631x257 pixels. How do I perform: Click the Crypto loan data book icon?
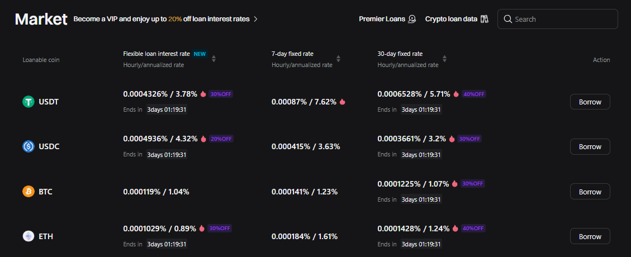[x=485, y=19]
